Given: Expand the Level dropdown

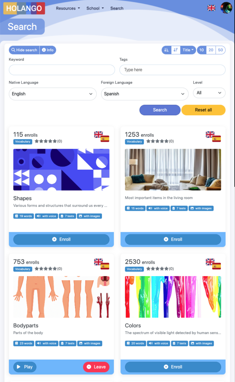Looking at the screenshot, I should (x=209, y=93).
